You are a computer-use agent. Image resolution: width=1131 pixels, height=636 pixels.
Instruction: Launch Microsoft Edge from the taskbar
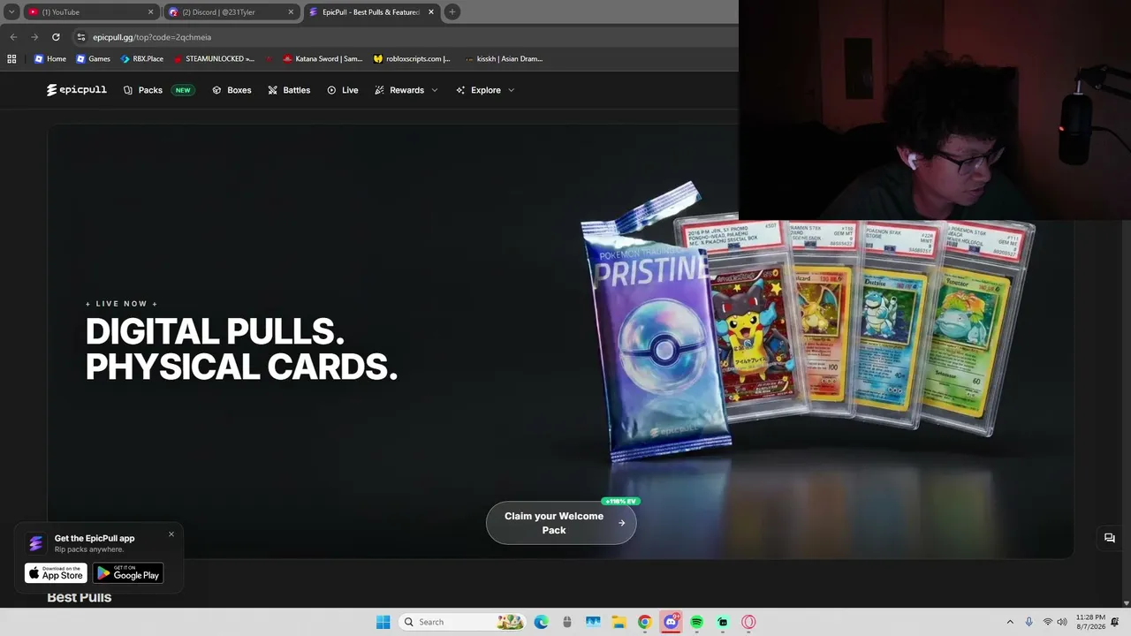[x=541, y=622]
